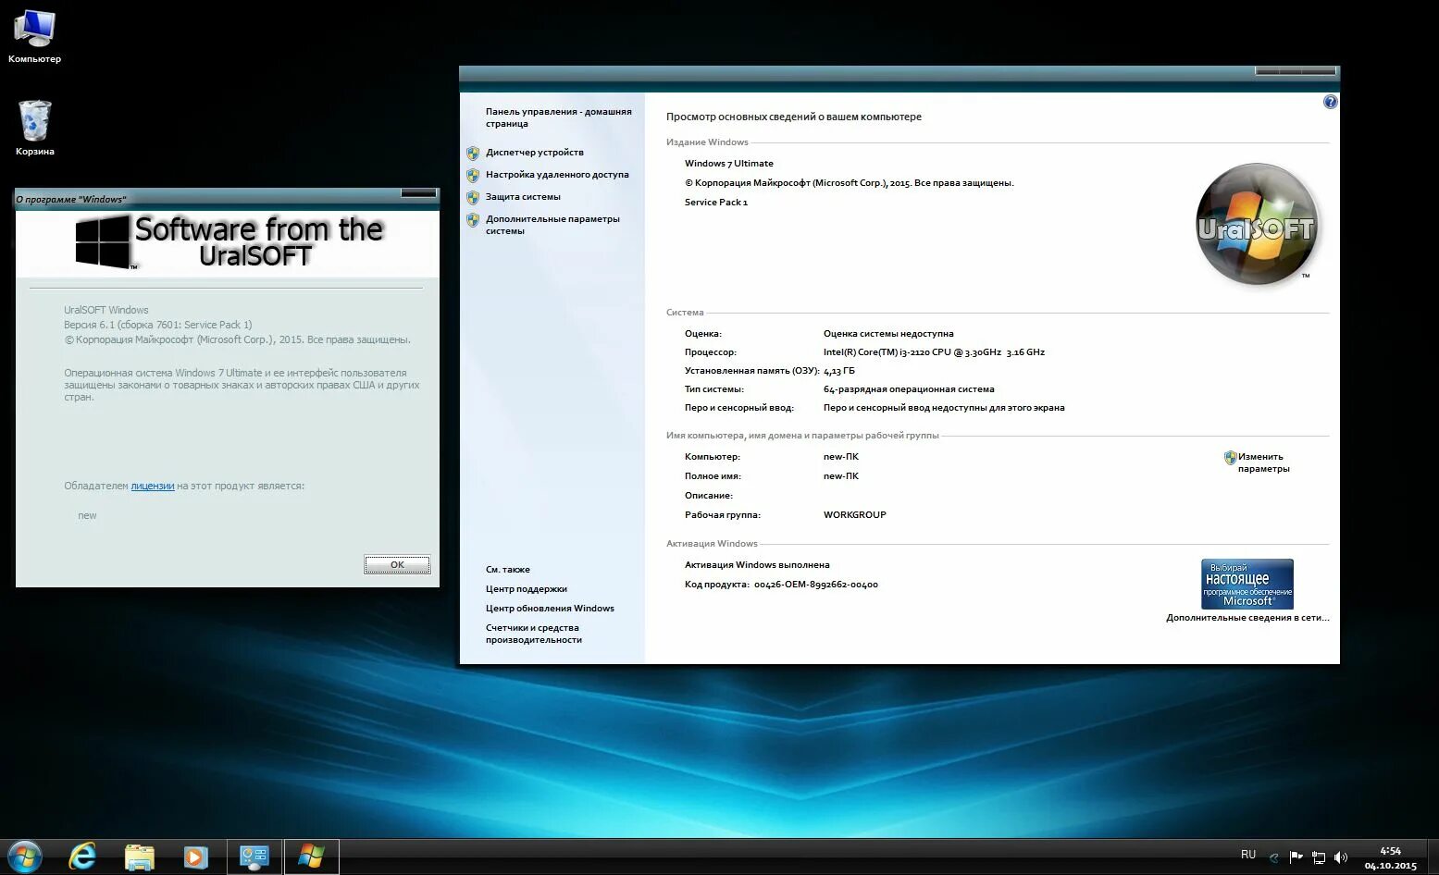Open Windows Explorer folder on taskbar
1439x875 pixels.
(x=139, y=857)
